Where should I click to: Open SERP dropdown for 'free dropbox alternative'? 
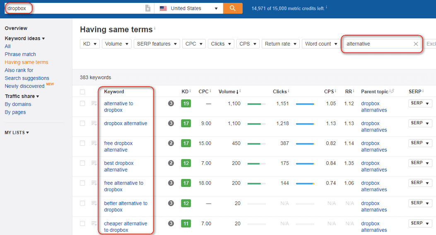(420, 143)
